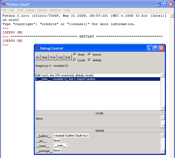The image size is (175, 158).
Task: Click the Step button
Action: pyautogui.click(x=44, y=57)
